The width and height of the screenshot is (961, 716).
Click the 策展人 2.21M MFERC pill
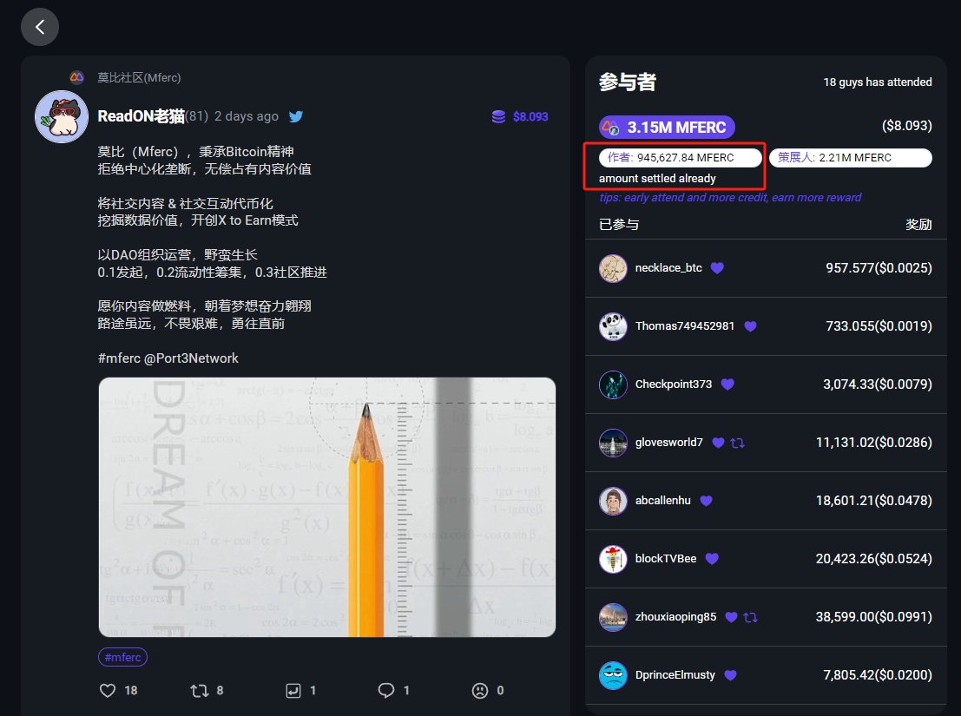point(851,157)
